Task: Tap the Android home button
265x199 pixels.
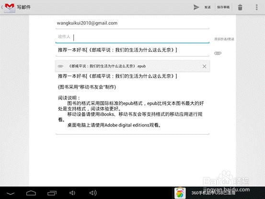Action: [31, 193]
